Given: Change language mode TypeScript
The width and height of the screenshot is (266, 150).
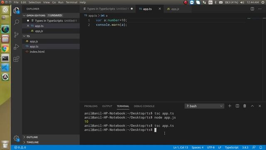Looking at the screenshot, I should pos(232,147).
